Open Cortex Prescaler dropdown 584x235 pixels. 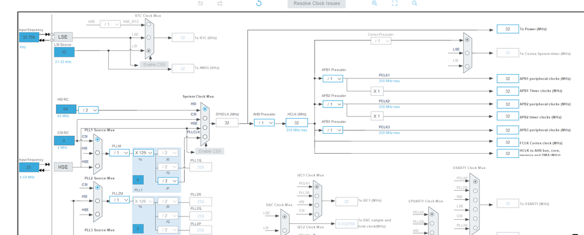pyautogui.click(x=381, y=40)
